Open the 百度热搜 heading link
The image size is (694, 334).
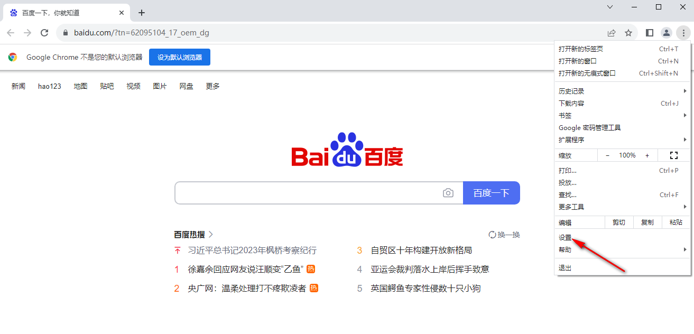point(194,235)
